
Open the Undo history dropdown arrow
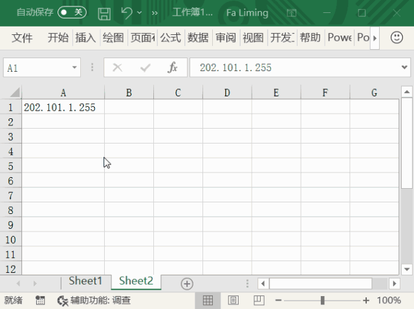[140, 13]
